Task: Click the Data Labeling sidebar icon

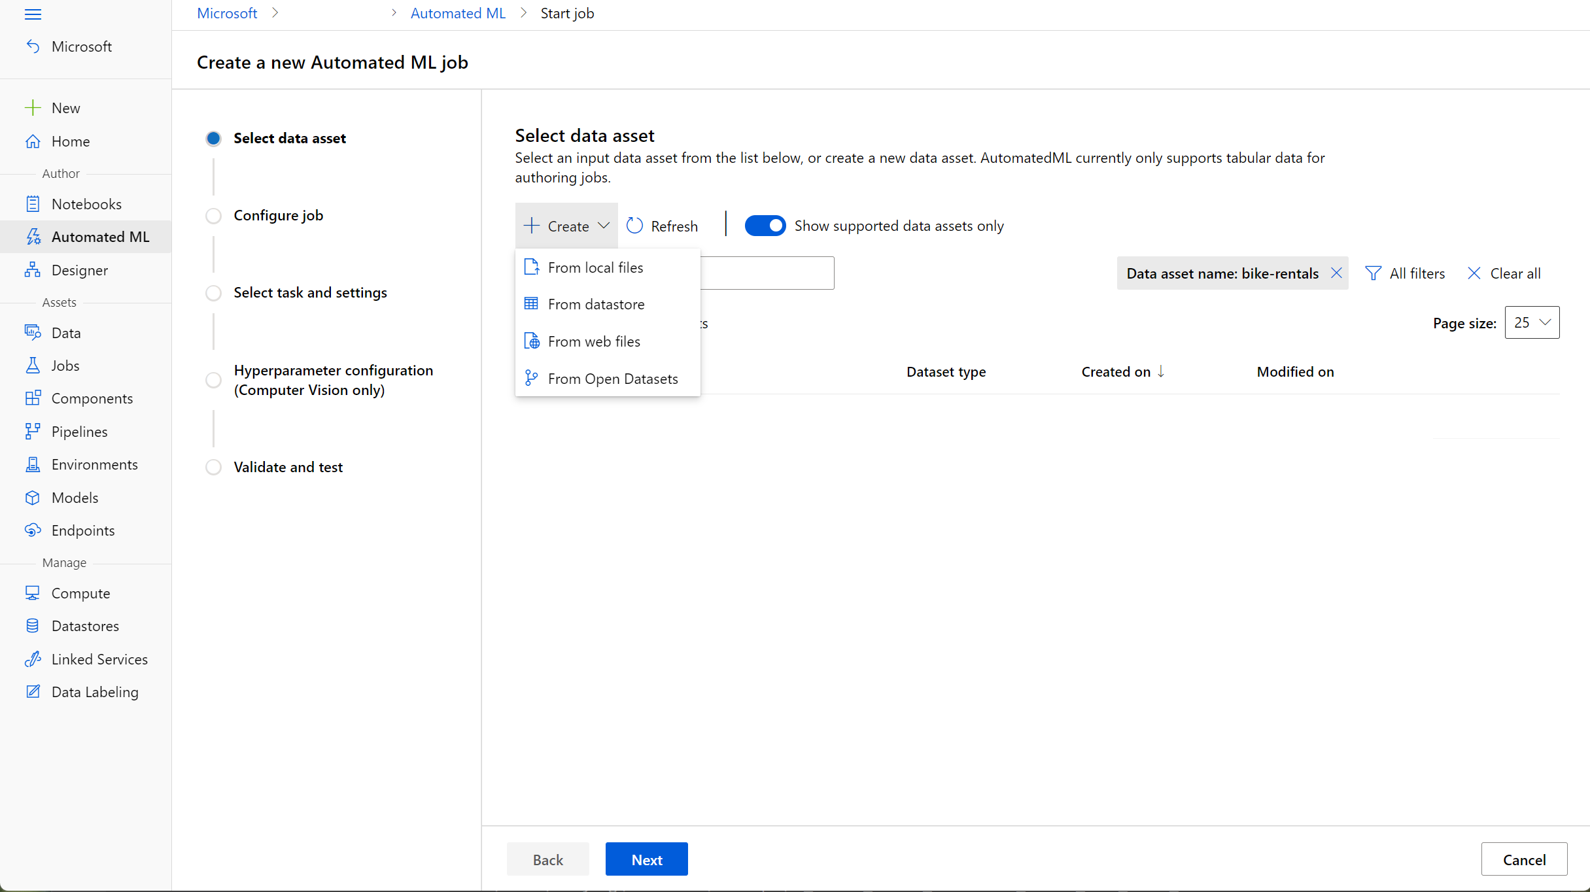Action: (33, 692)
